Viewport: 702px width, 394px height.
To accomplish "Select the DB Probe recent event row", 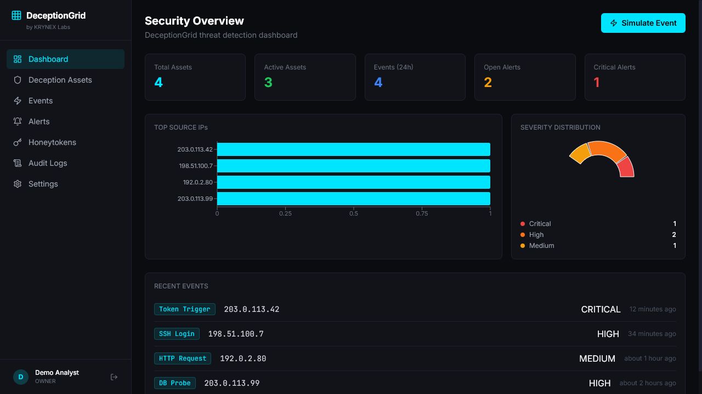I will coord(415,383).
